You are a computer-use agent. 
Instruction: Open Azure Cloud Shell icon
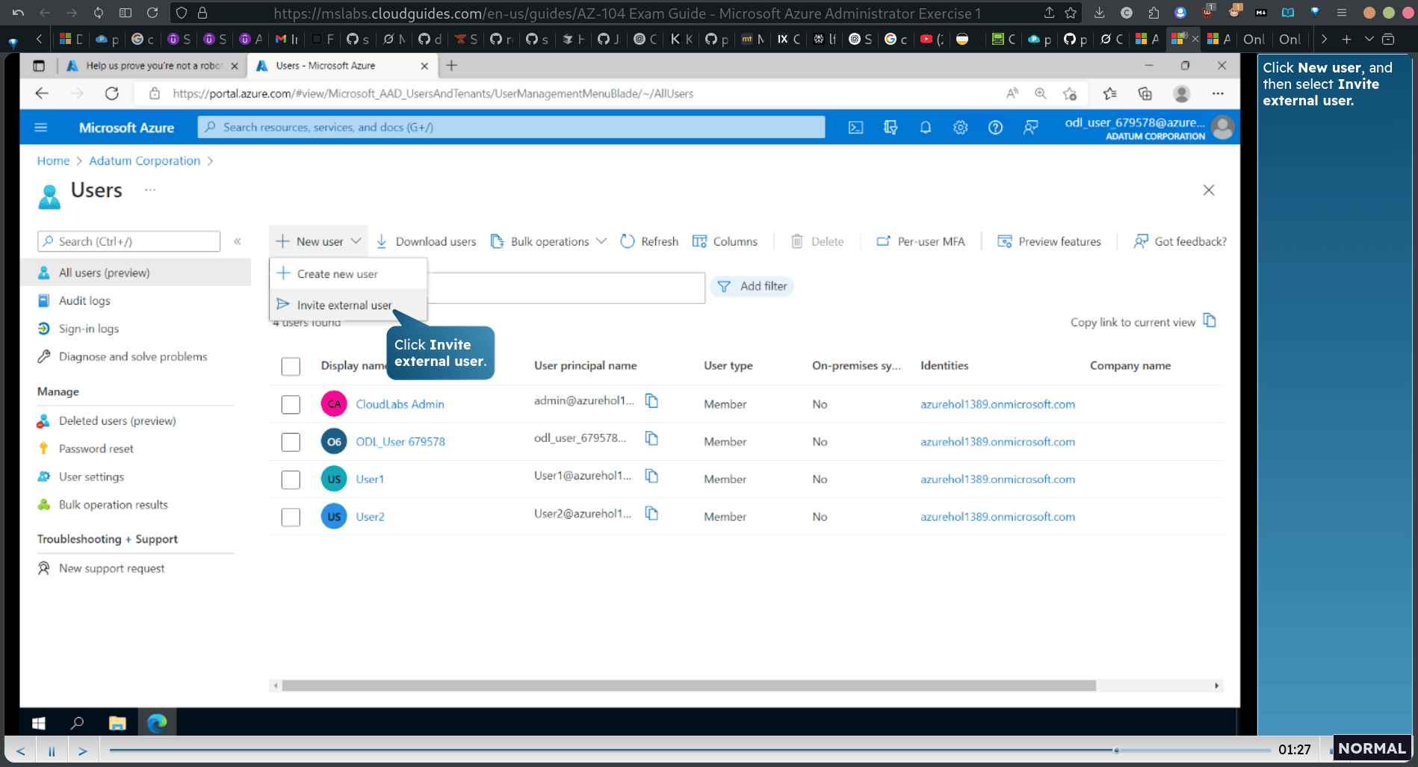coord(855,128)
